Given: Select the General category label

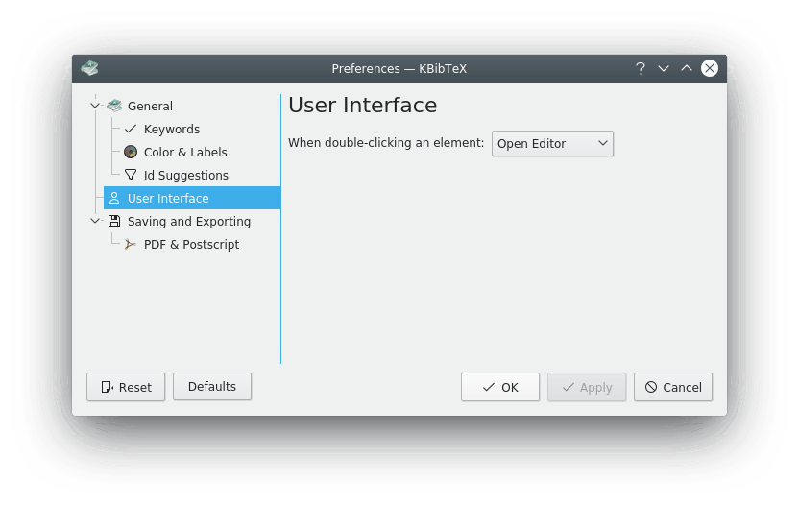Looking at the screenshot, I should (150, 106).
